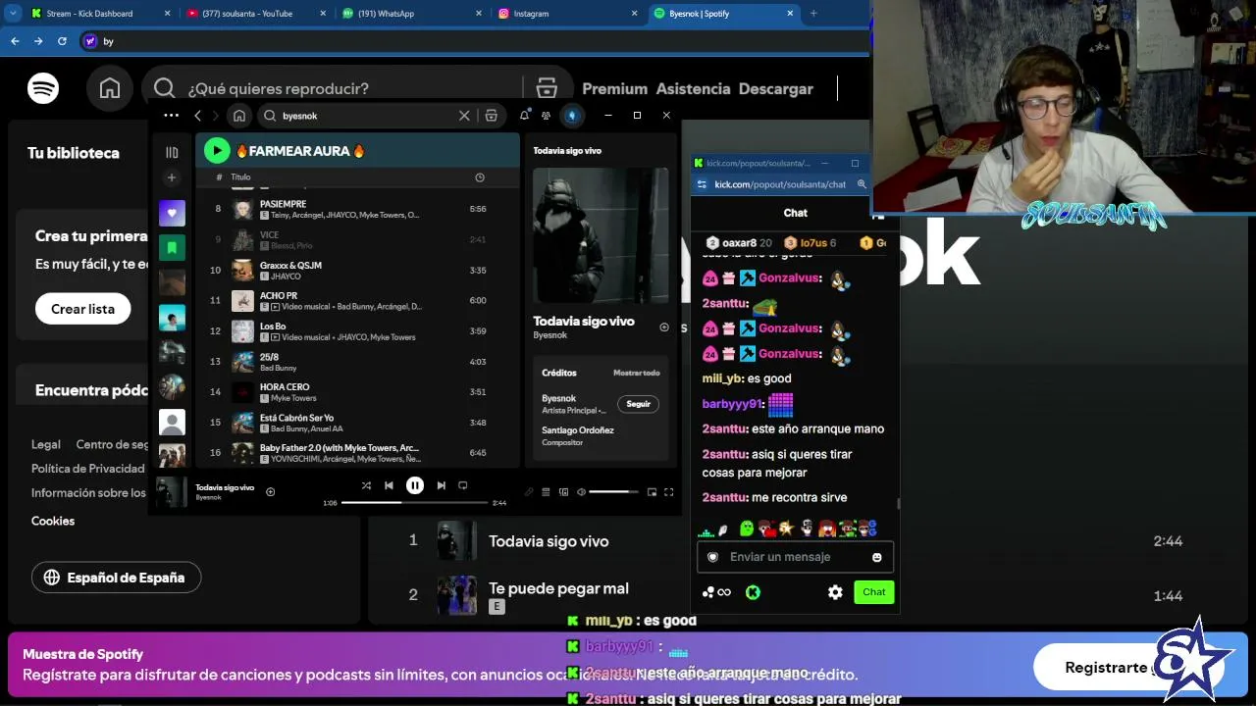Click the Spotify logo in the web player

(43, 88)
